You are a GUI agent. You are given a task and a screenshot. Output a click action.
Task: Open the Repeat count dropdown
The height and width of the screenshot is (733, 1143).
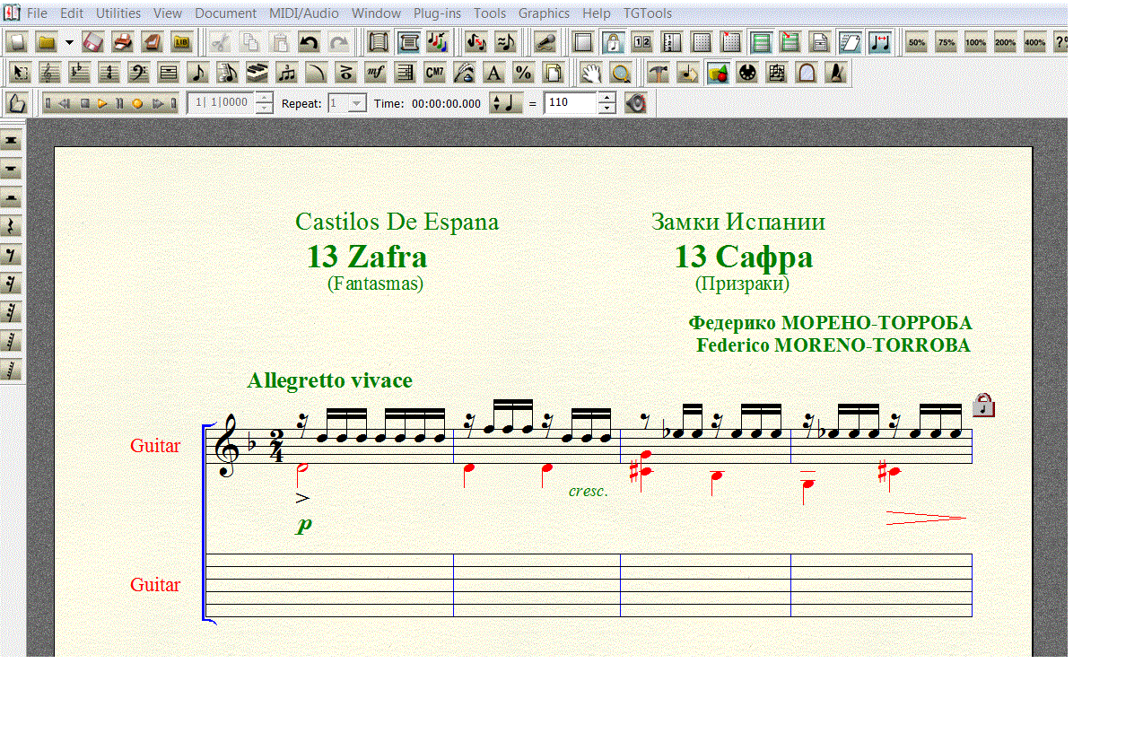[x=357, y=103]
